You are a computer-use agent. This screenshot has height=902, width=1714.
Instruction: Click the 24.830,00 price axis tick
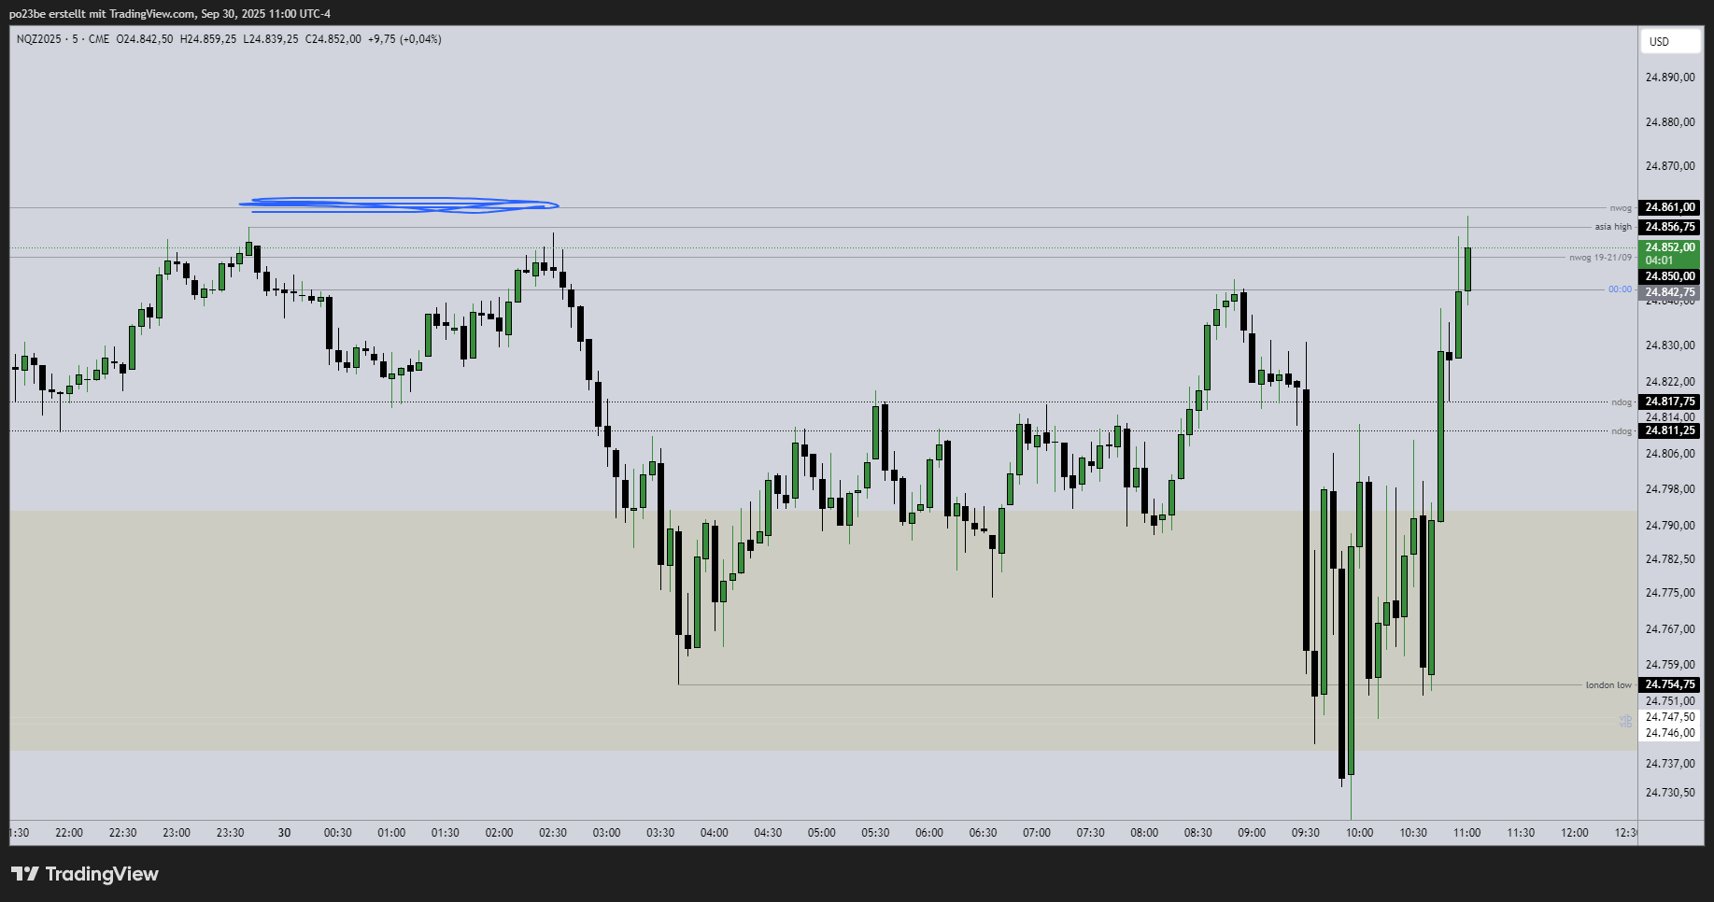1669,345
